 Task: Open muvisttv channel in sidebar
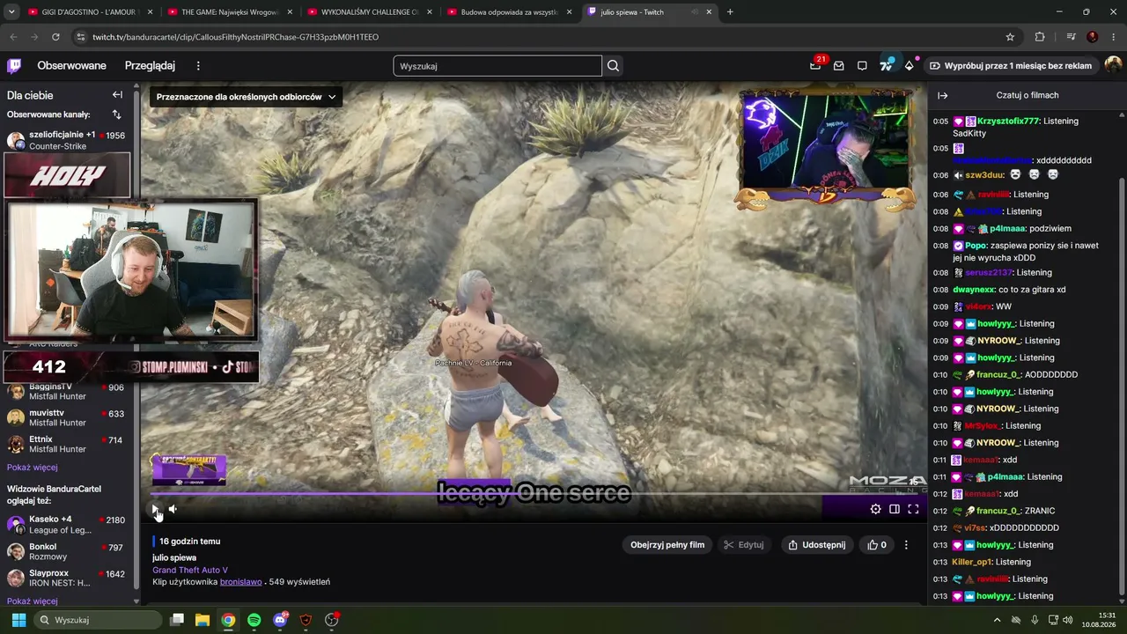tap(66, 418)
